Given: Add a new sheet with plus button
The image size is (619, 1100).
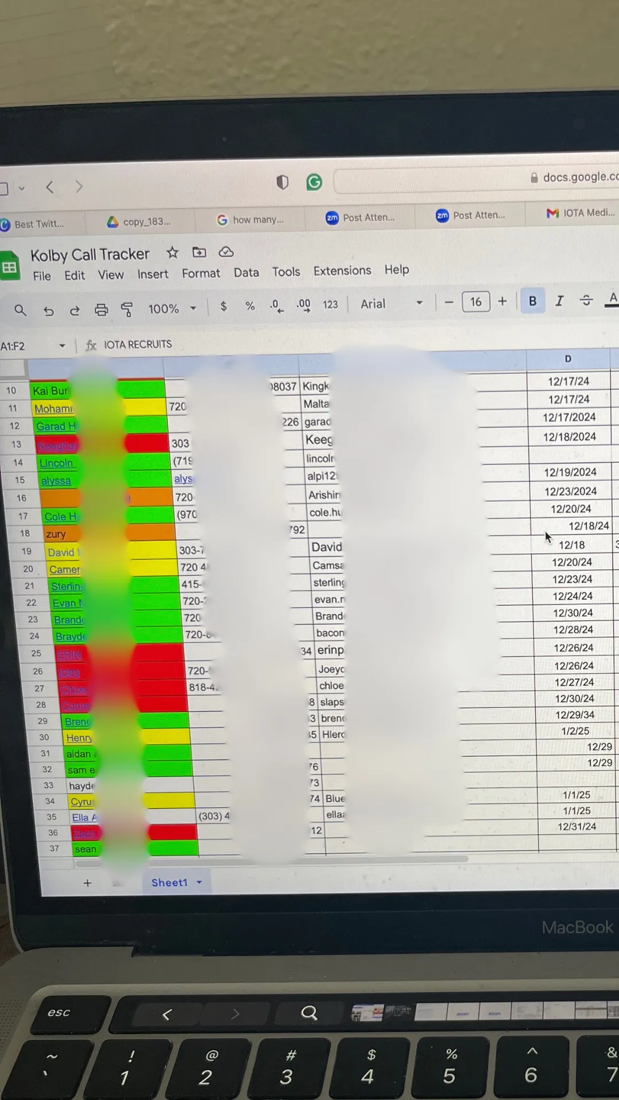Looking at the screenshot, I should [x=87, y=883].
